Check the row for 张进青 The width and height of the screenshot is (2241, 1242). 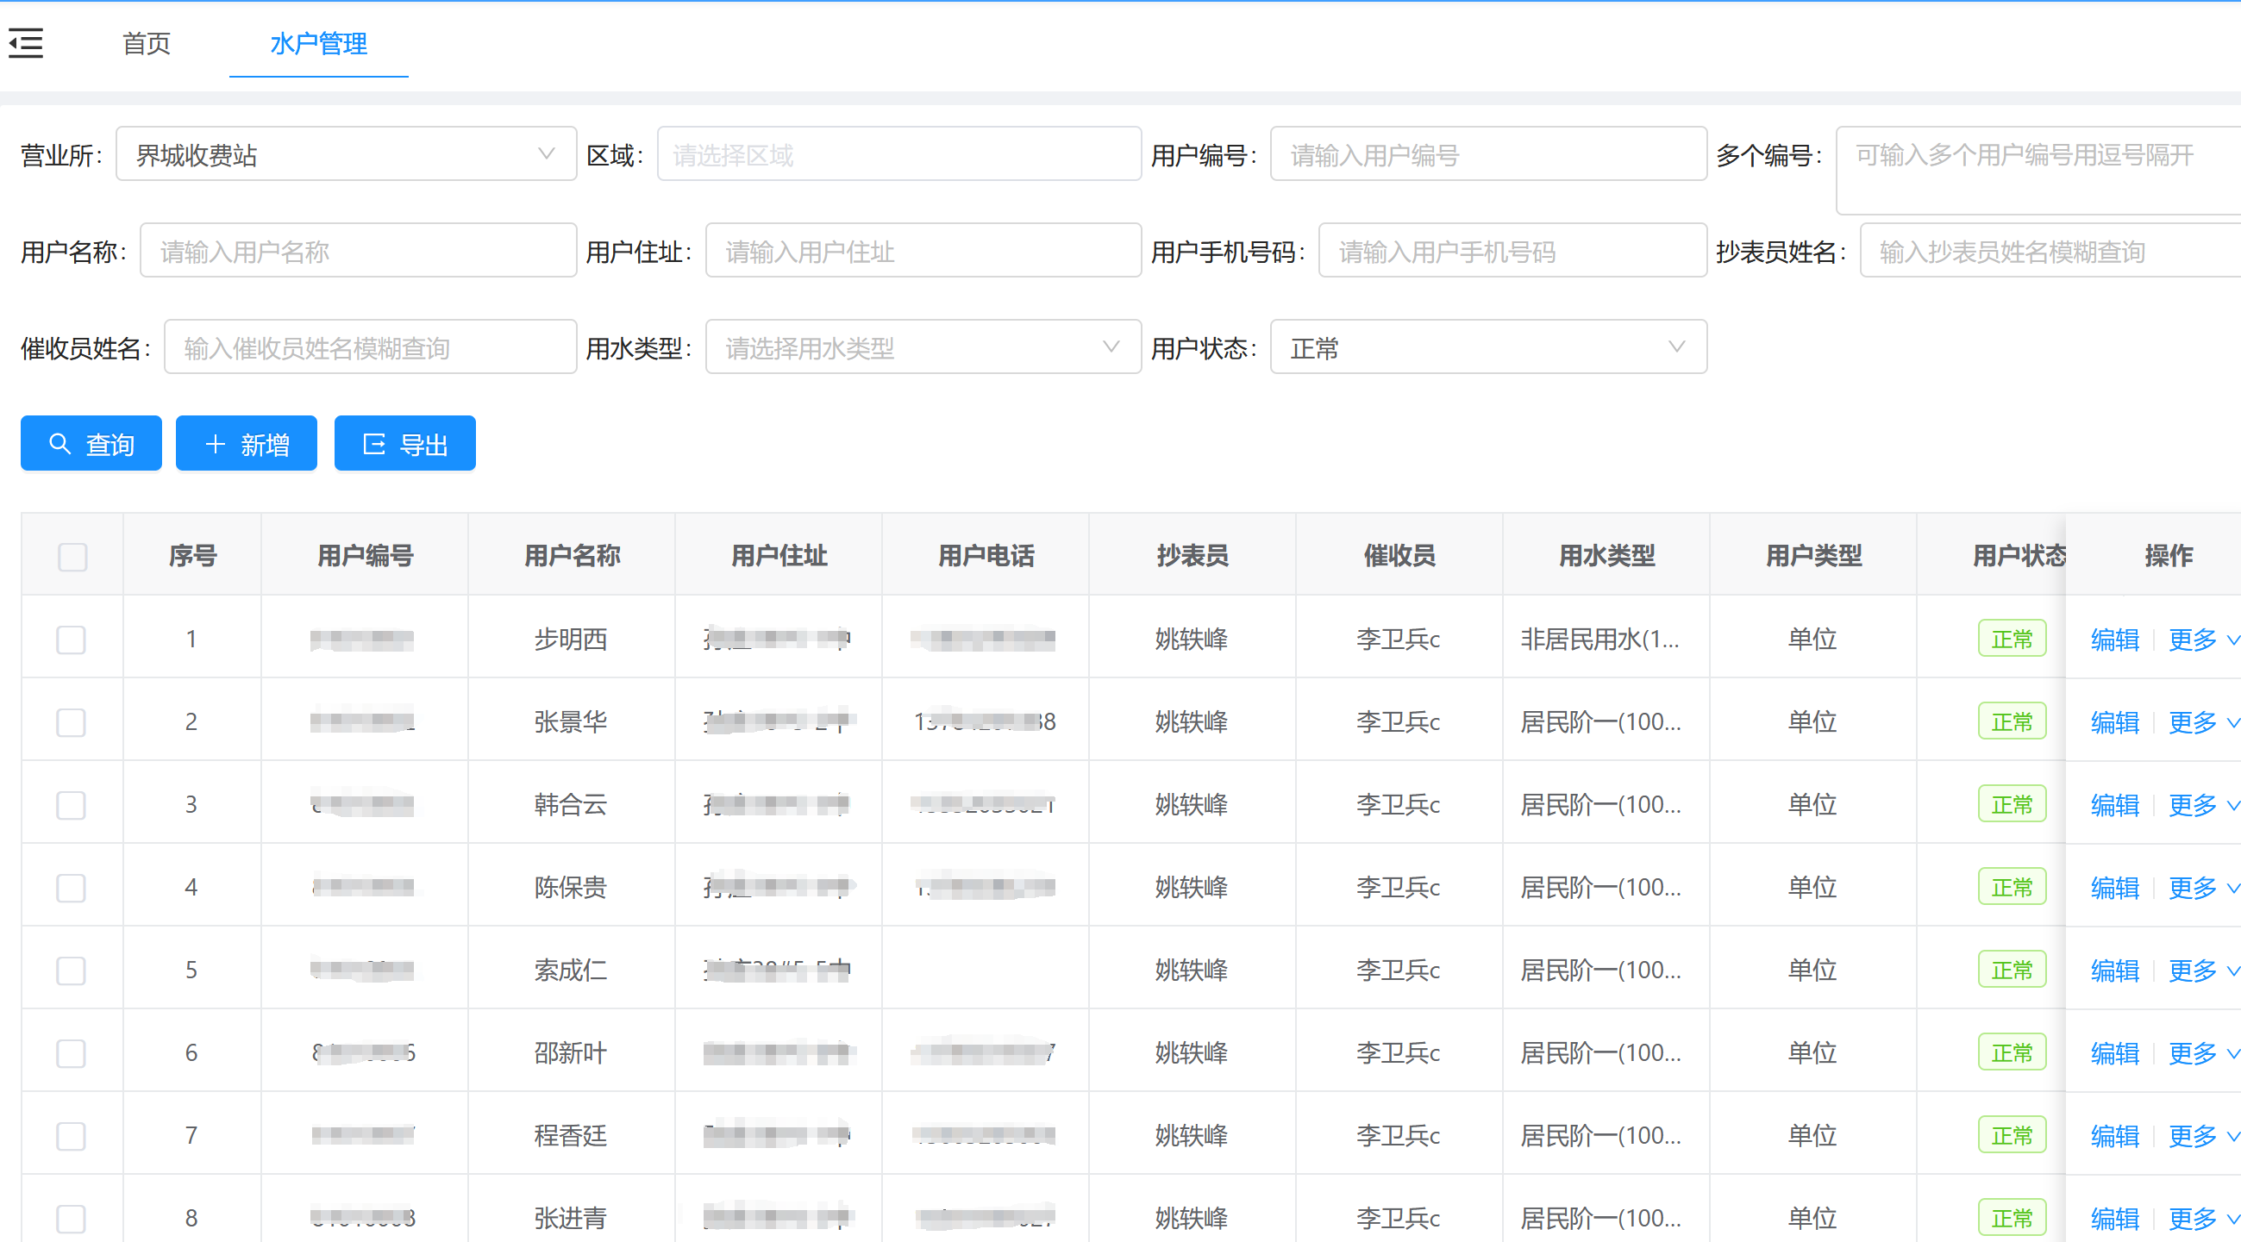72,1218
